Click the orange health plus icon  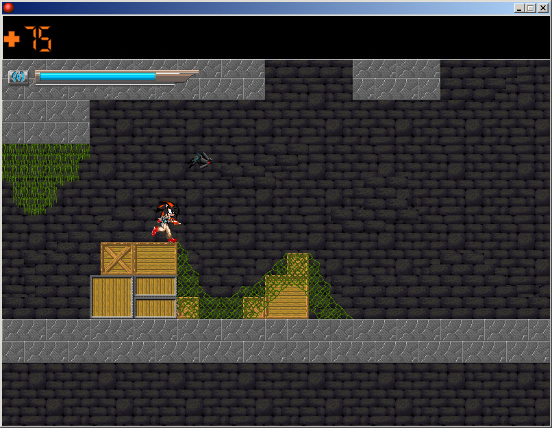[12, 39]
